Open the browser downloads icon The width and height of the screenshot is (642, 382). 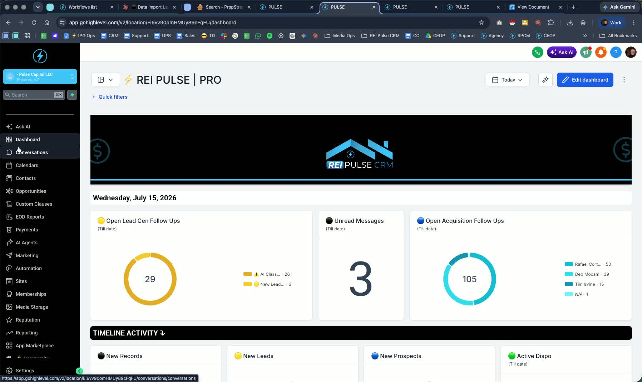pos(570,23)
